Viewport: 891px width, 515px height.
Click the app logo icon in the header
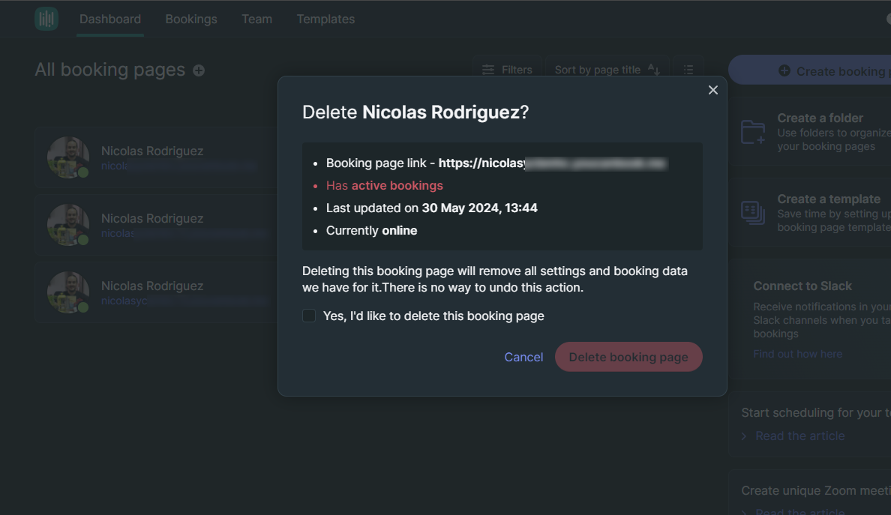46,19
